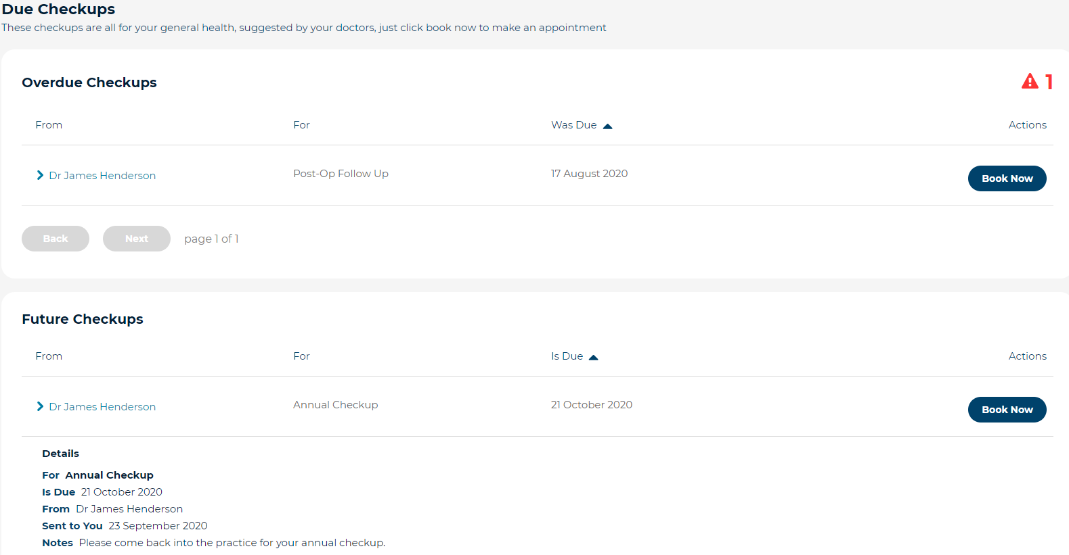Click the chevron beside Dr James Henderson overdue row
This screenshot has height=555, width=1069.
pyautogui.click(x=39, y=175)
